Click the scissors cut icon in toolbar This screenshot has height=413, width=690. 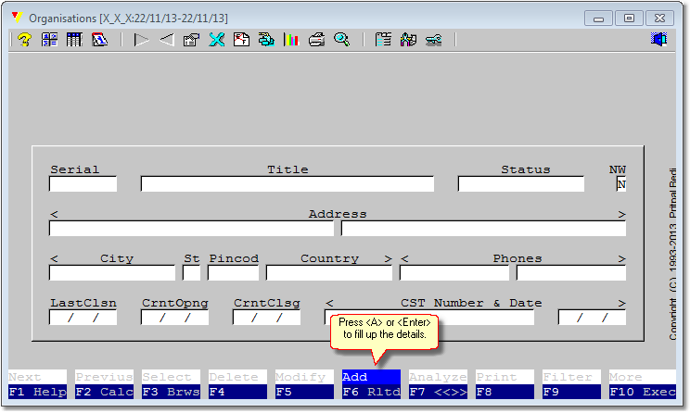(216, 40)
